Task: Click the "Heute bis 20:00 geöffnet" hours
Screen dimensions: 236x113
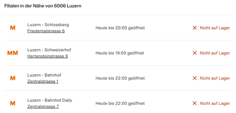Action: click(120, 28)
